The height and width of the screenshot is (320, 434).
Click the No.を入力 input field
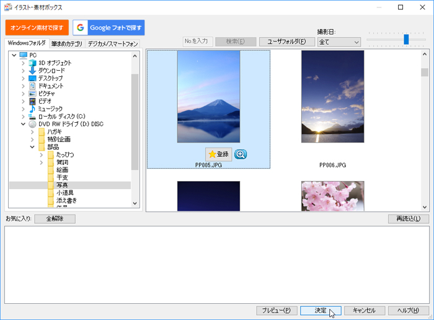coord(198,42)
